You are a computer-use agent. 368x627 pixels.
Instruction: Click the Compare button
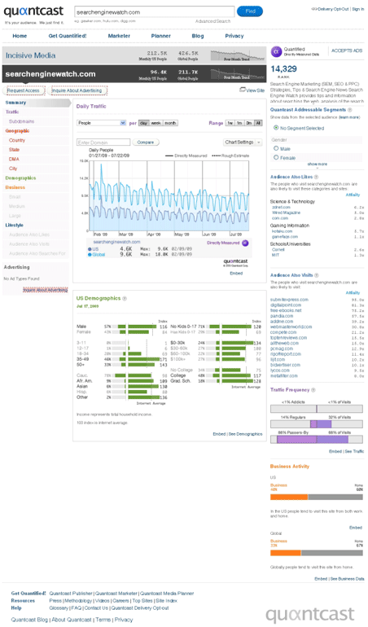tap(146, 142)
